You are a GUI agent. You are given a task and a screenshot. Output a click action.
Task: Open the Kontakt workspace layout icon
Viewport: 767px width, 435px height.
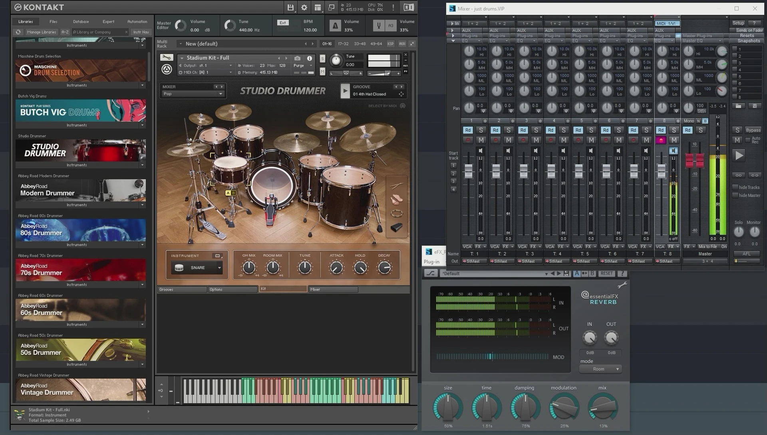[x=318, y=7]
